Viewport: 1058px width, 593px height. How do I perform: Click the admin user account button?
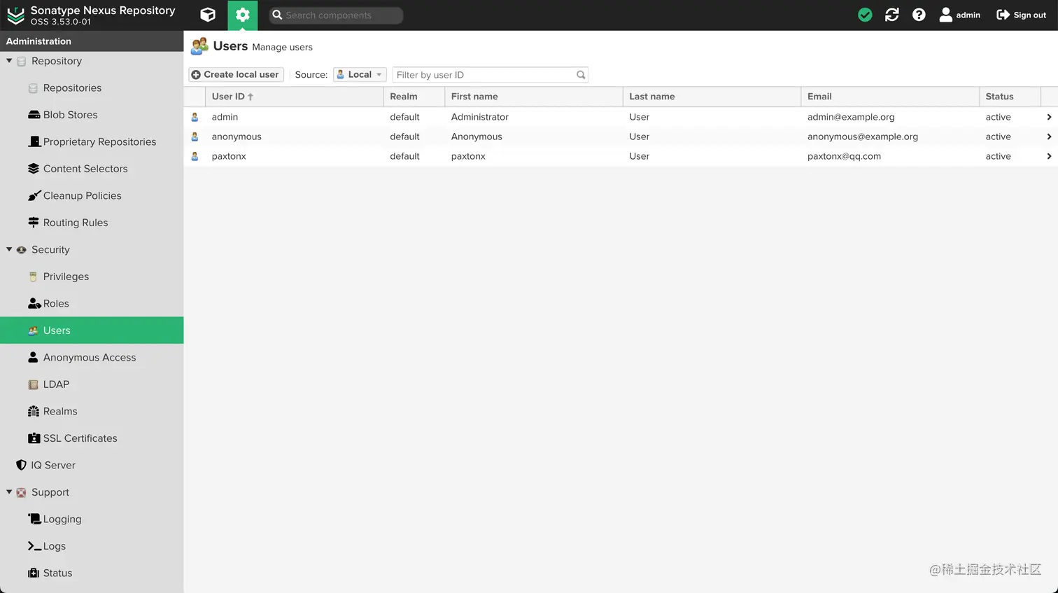tap(959, 15)
